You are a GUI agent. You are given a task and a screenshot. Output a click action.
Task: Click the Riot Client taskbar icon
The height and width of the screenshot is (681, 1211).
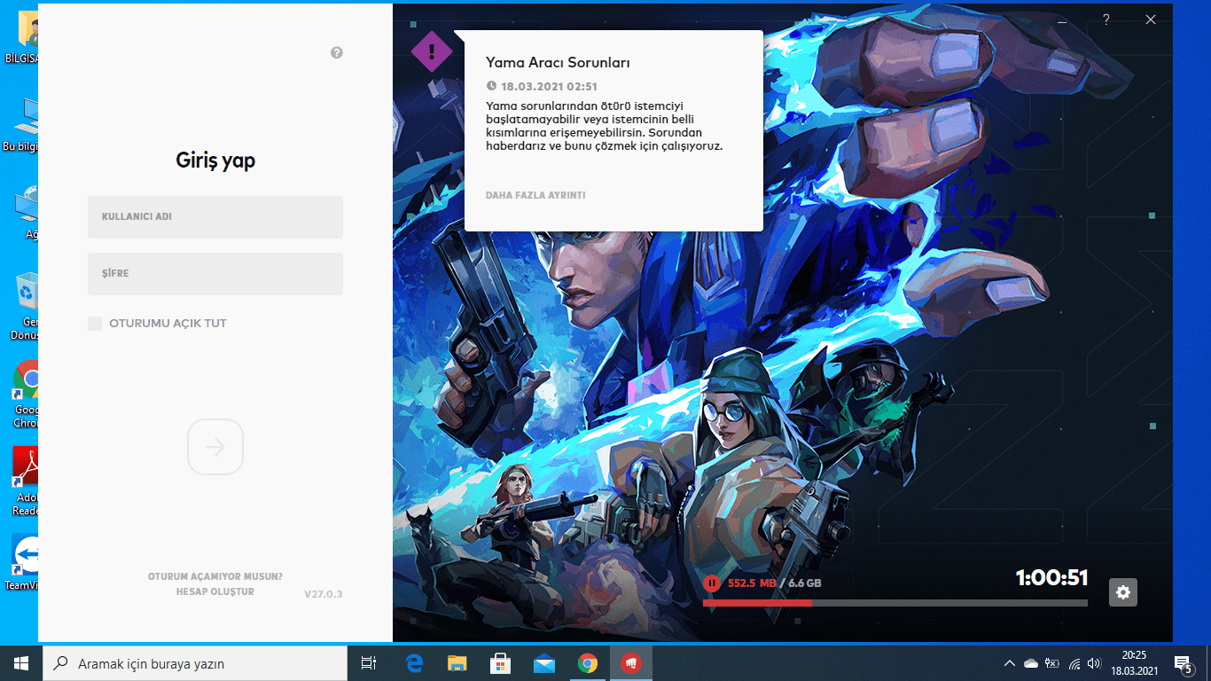click(x=630, y=663)
